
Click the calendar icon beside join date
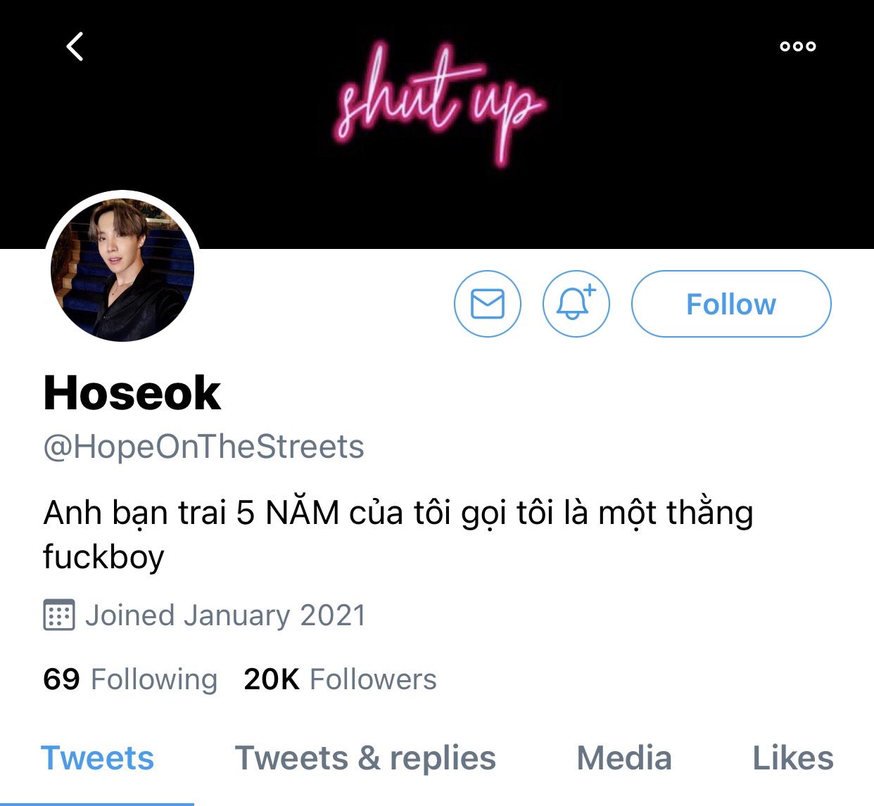click(x=58, y=615)
